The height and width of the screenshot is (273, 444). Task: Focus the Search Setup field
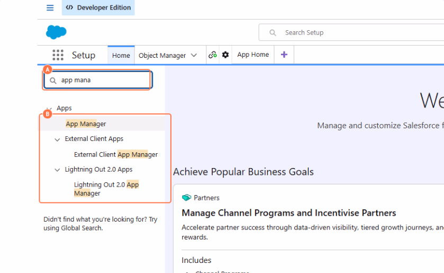[x=351, y=33]
